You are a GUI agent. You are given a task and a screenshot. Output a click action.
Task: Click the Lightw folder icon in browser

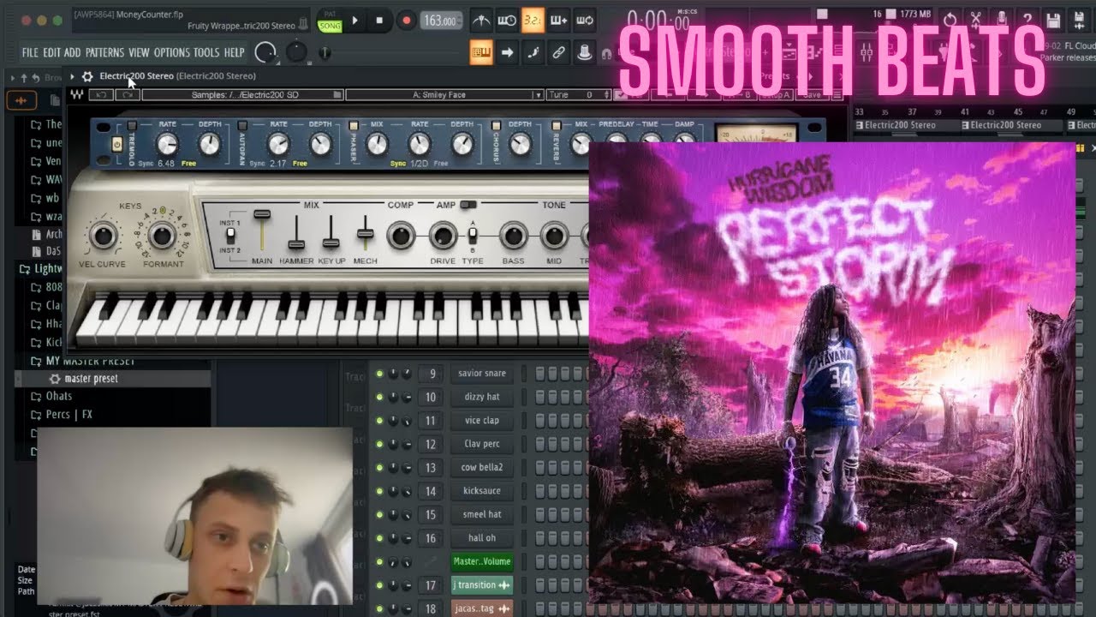coord(26,269)
